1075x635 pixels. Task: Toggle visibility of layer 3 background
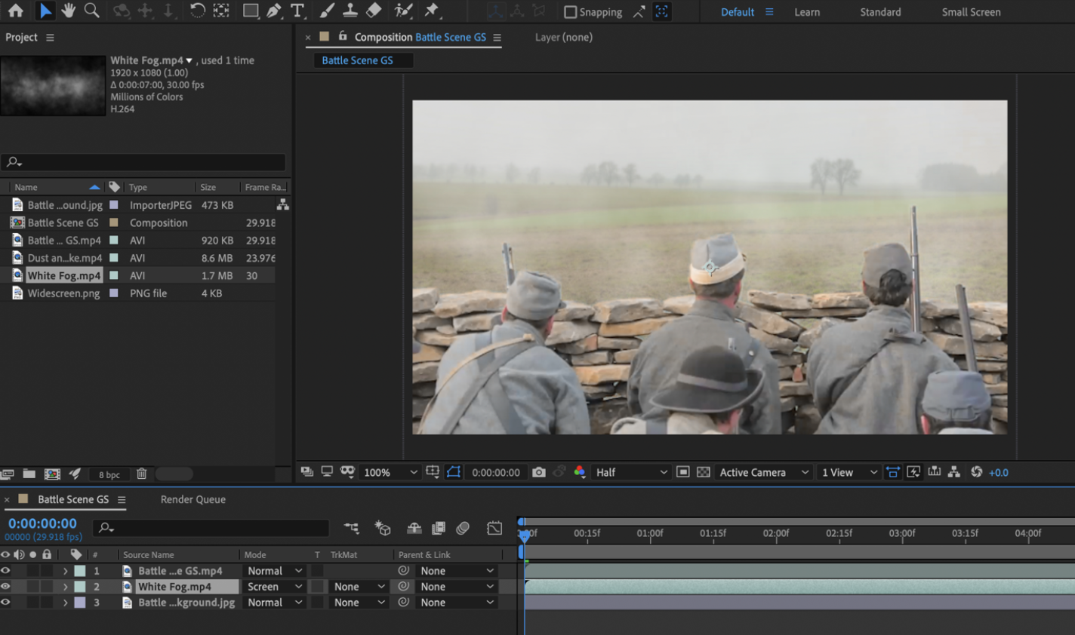coord(6,603)
